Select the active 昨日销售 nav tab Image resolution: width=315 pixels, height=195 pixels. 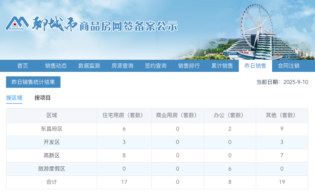pyautogui.click(x=255, y=66)
